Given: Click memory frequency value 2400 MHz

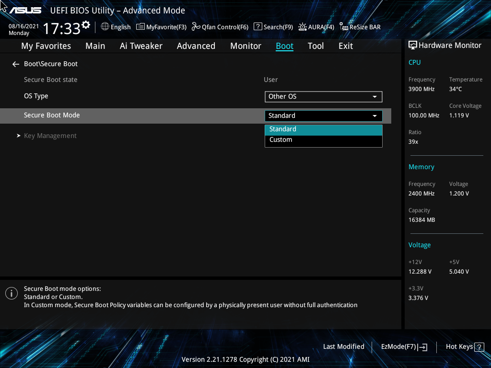Looking at the screenshot, I should click(x=421, y=194).
